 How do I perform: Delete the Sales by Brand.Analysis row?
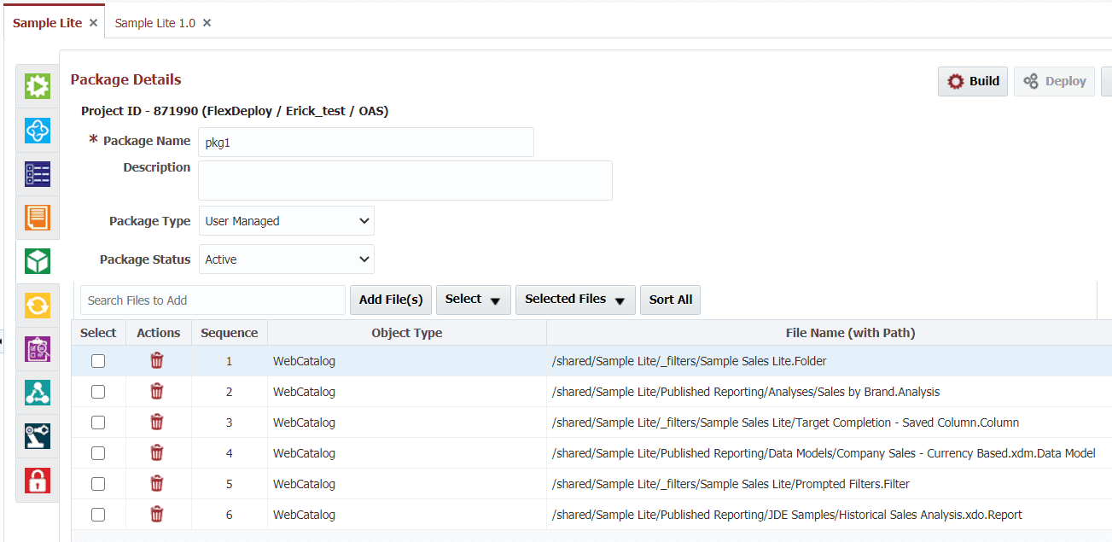pos(157,392)
